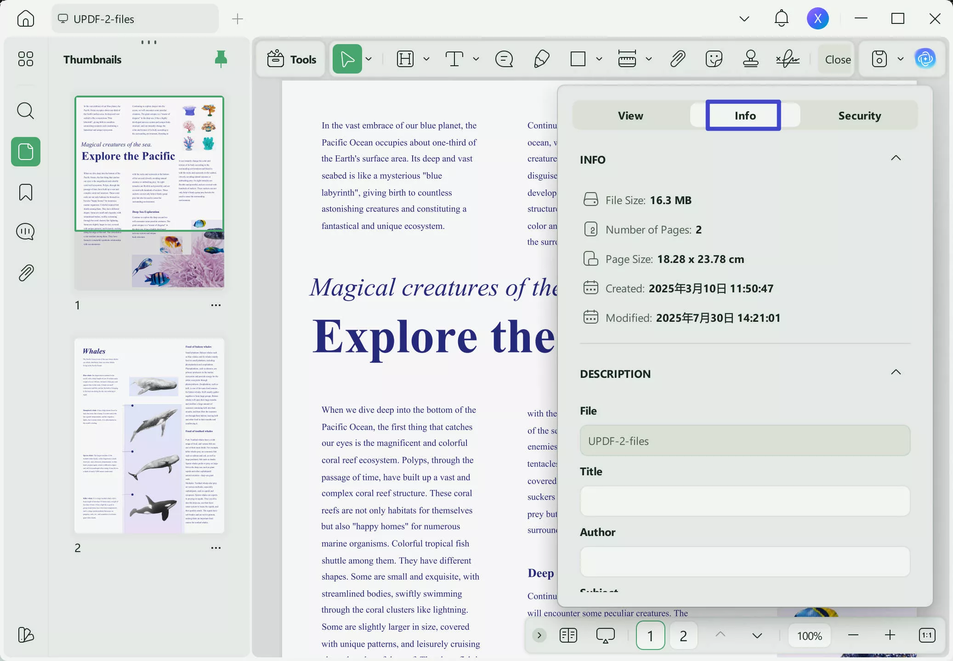Go to the Home icon

26,19
